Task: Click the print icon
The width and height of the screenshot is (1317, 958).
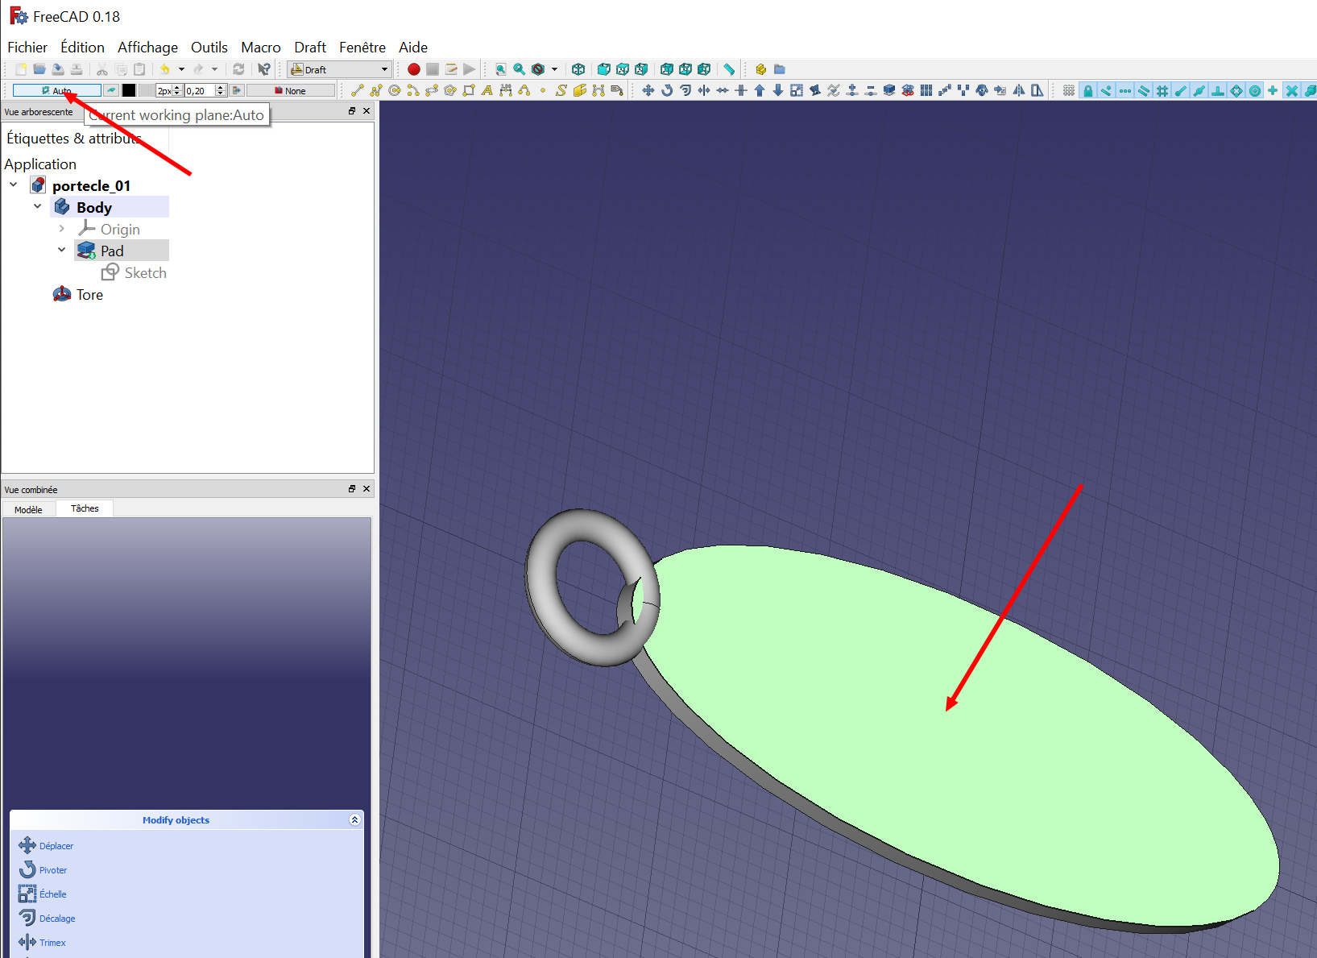Action: [x=77, y=69]
